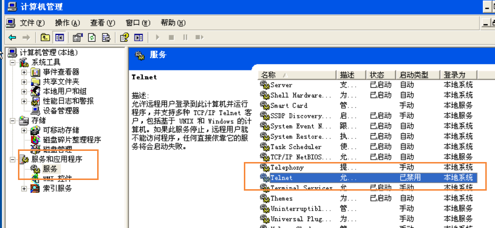Image resolution: width=495 pixels, height=228 pixels.
Task: Select the 计算机管理(本地) root node
Action: pyautogui.click(x=49, y=52)
